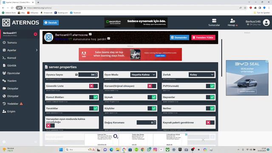272x153 pixels.
Task: Click the server icon avatar in header
Action: point(48,37)
